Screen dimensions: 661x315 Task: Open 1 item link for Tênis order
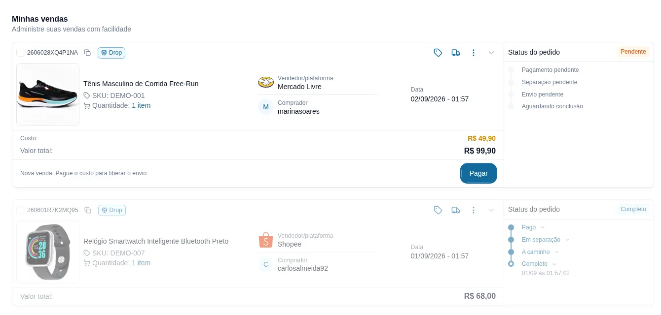(x=141, y=105)
